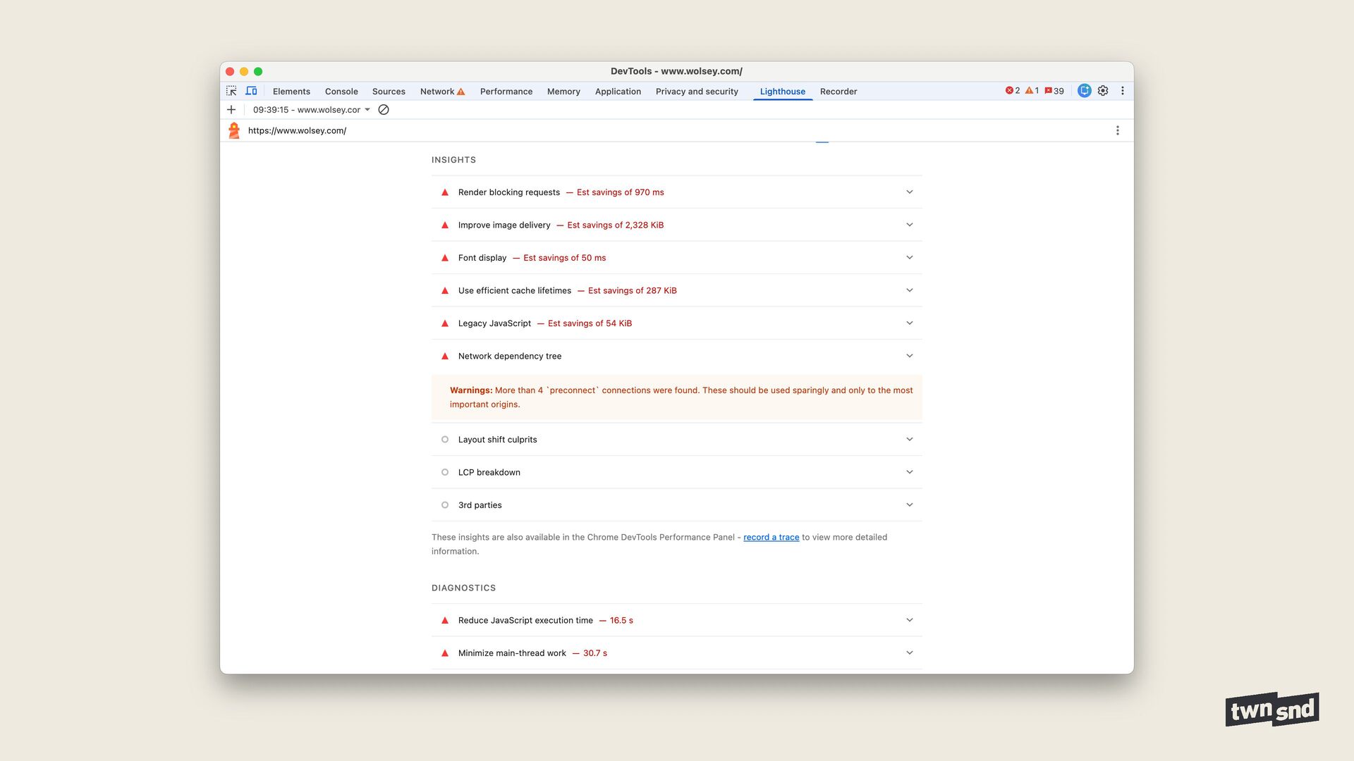Click the 39 issues counter badge
Viewport: 1354px width, 761px height.
point(1054,91)
